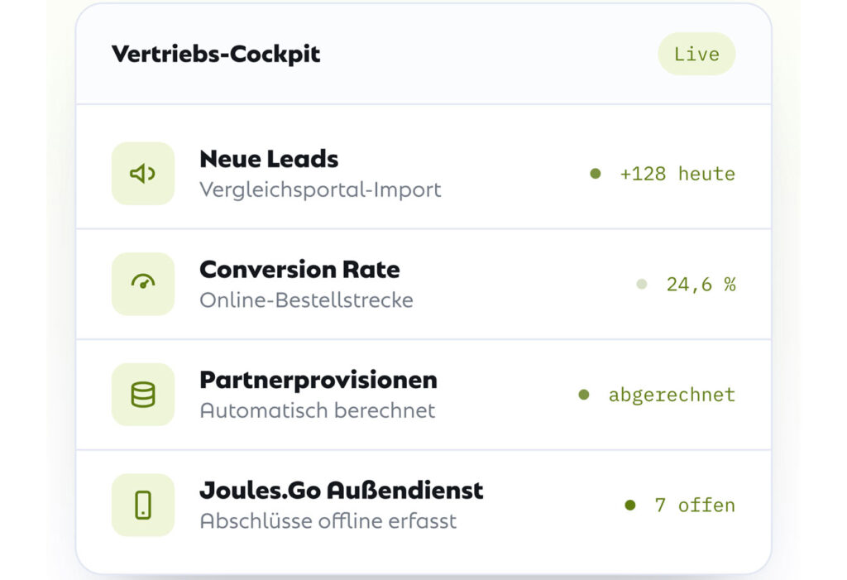Click the pale status dot before 24,6 %

pyautogui.click(x=642, y=284)
